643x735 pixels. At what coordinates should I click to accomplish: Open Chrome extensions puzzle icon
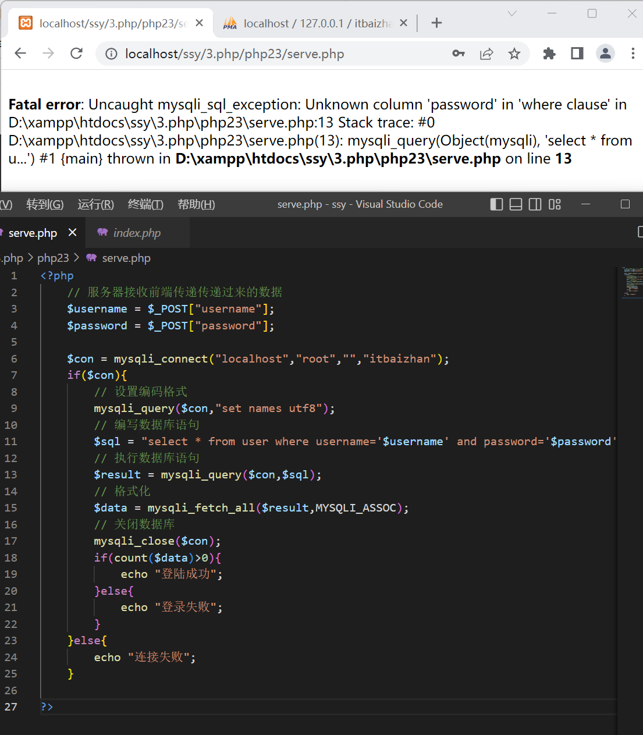549,54
